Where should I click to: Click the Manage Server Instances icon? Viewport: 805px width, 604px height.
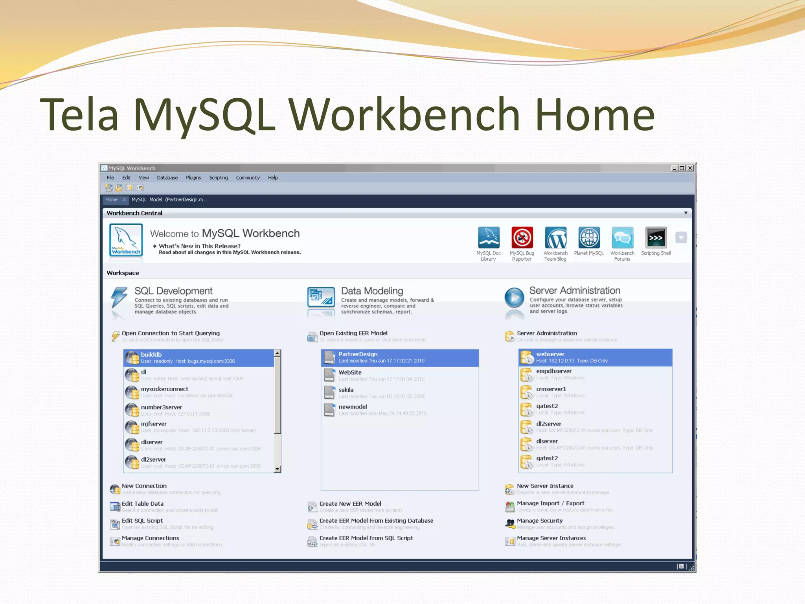click(x=510, y=541)
